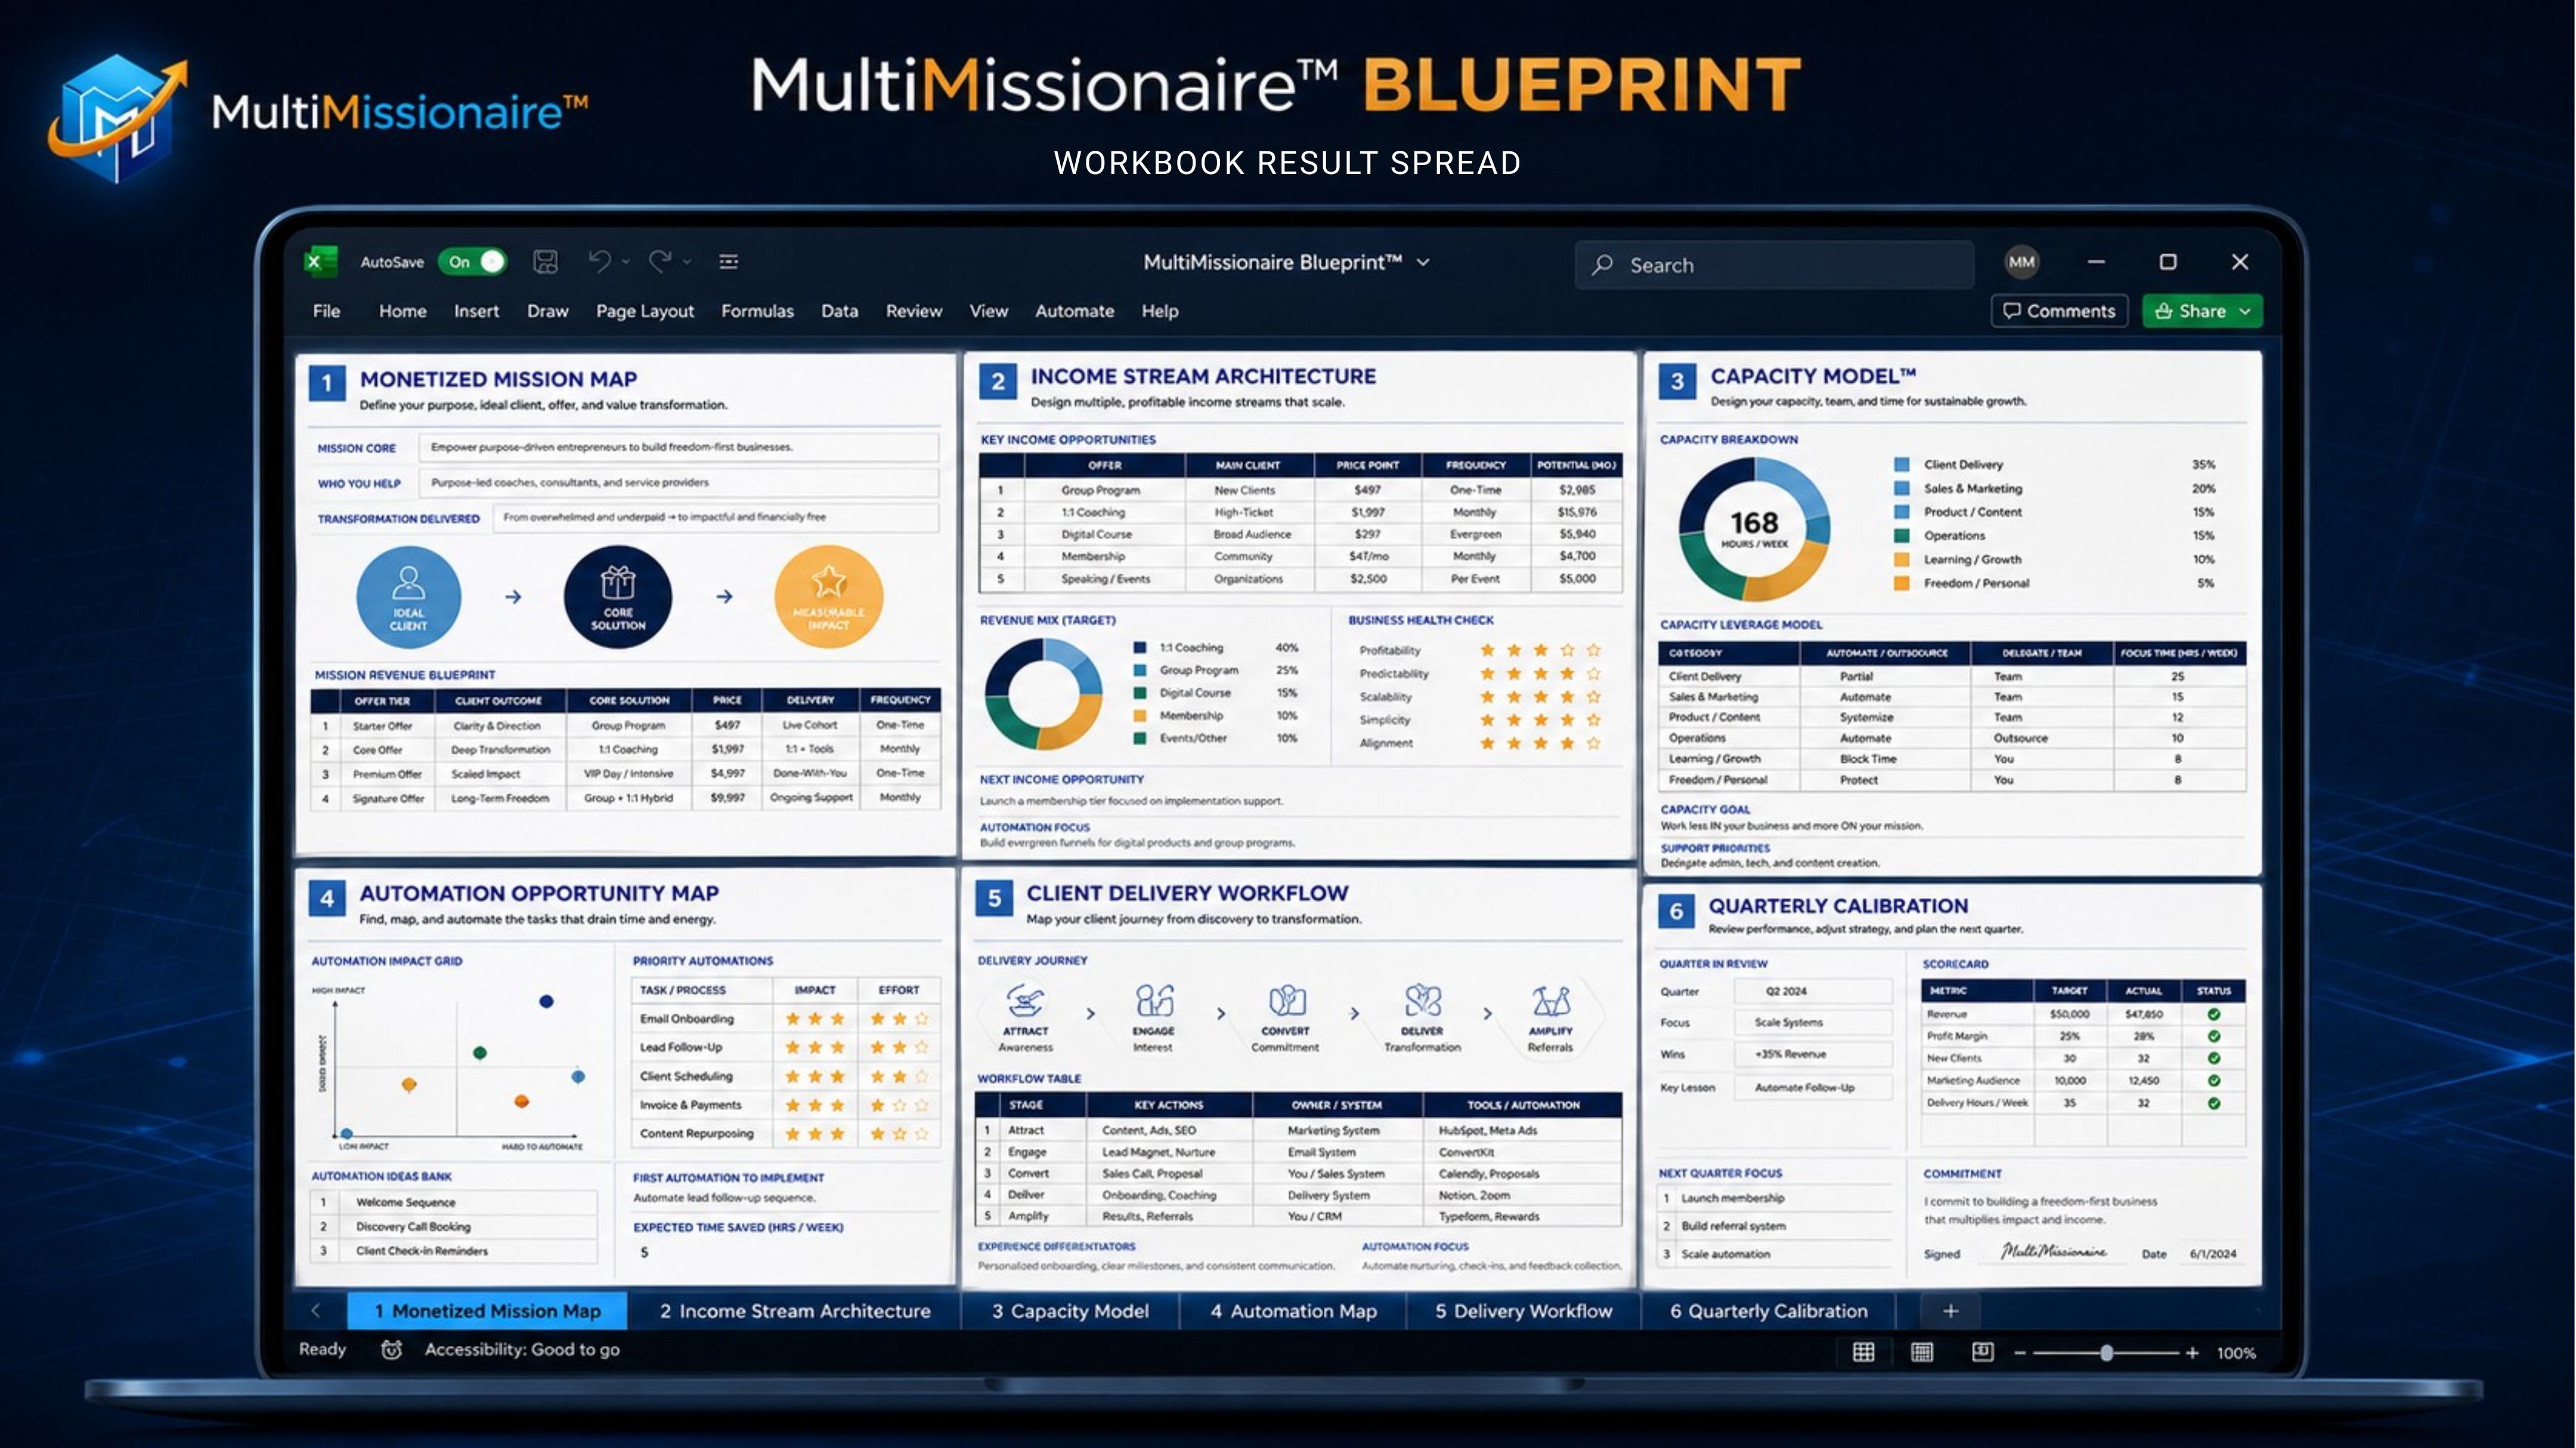Click the Amplify journey stage icon
The width and height of the screenshot is (2576, 1448).
pyautogui.click(x=1550, y=1000)
